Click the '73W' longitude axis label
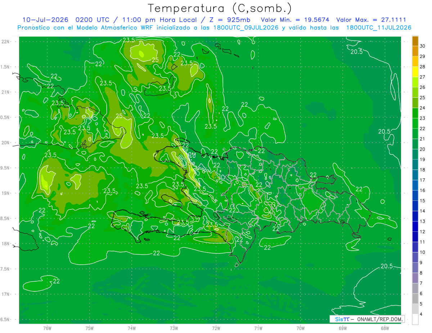Image resolution: width=432 pixels, height=333 pixels. 174,328
